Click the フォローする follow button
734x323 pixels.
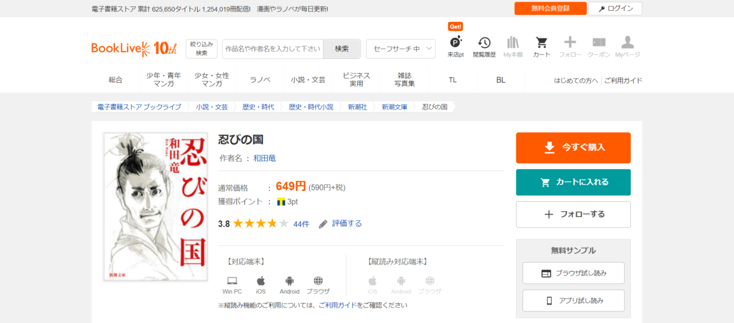pos(573,215)
